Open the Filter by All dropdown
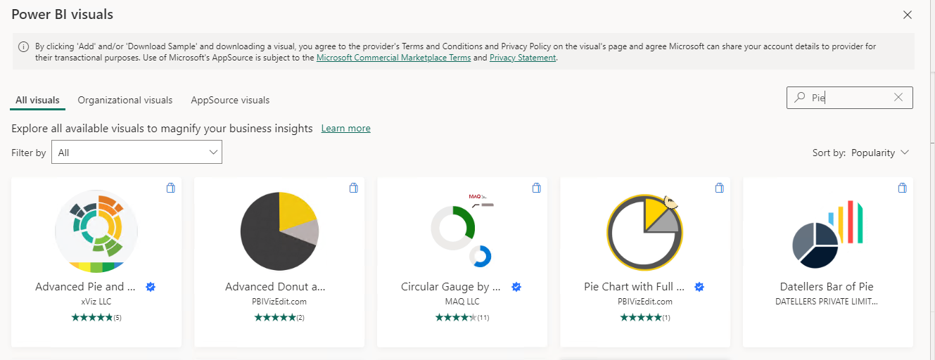Screen dimensions: 935x360 (136, 153)
